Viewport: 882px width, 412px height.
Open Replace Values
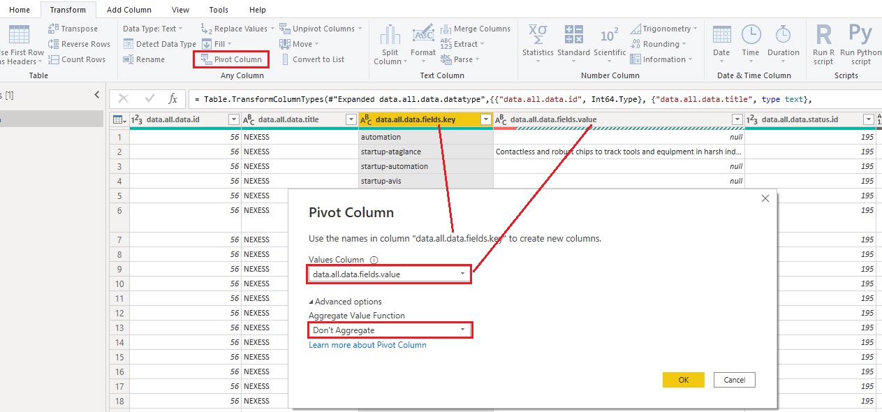237,29
